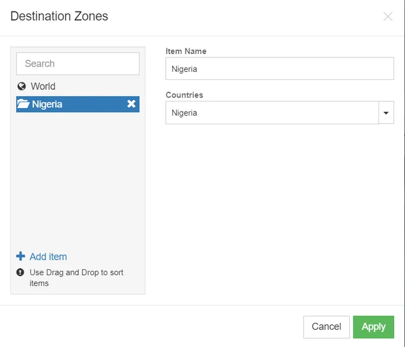This screenshot has width=405, height=347.
Task: Click the Use Drag and Drop hint text
Action: pyautogui.click(x=77, y=278)
